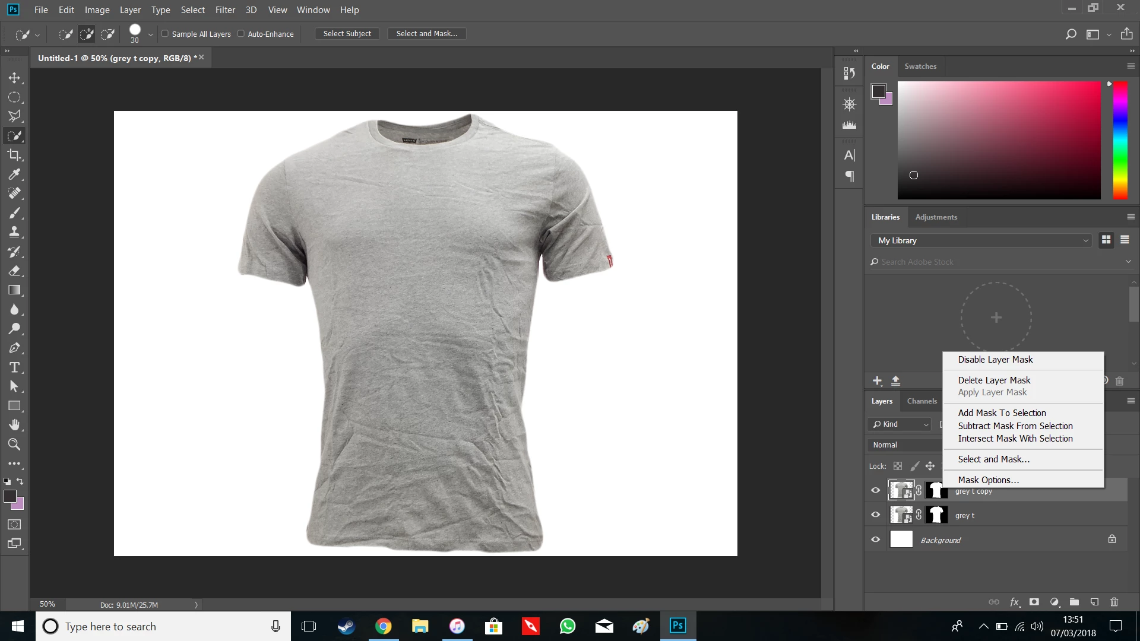Select the Clone Stamp tool
1140x641 pixels.
(14, 232)
